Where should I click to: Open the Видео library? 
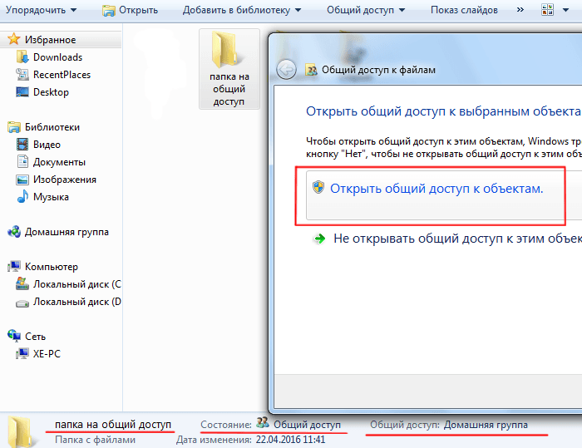pyautogui.click(x=47, y=145)
